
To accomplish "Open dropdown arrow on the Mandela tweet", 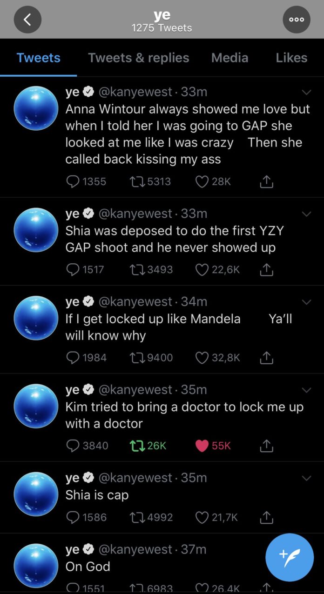I will [306, 302].
